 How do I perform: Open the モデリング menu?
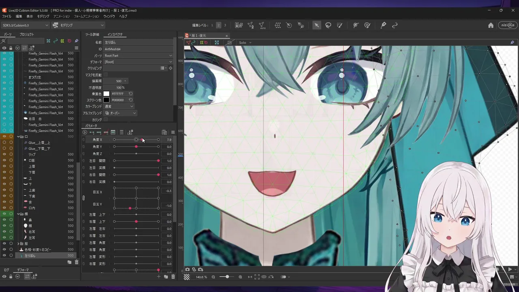(x=43, y=16)
